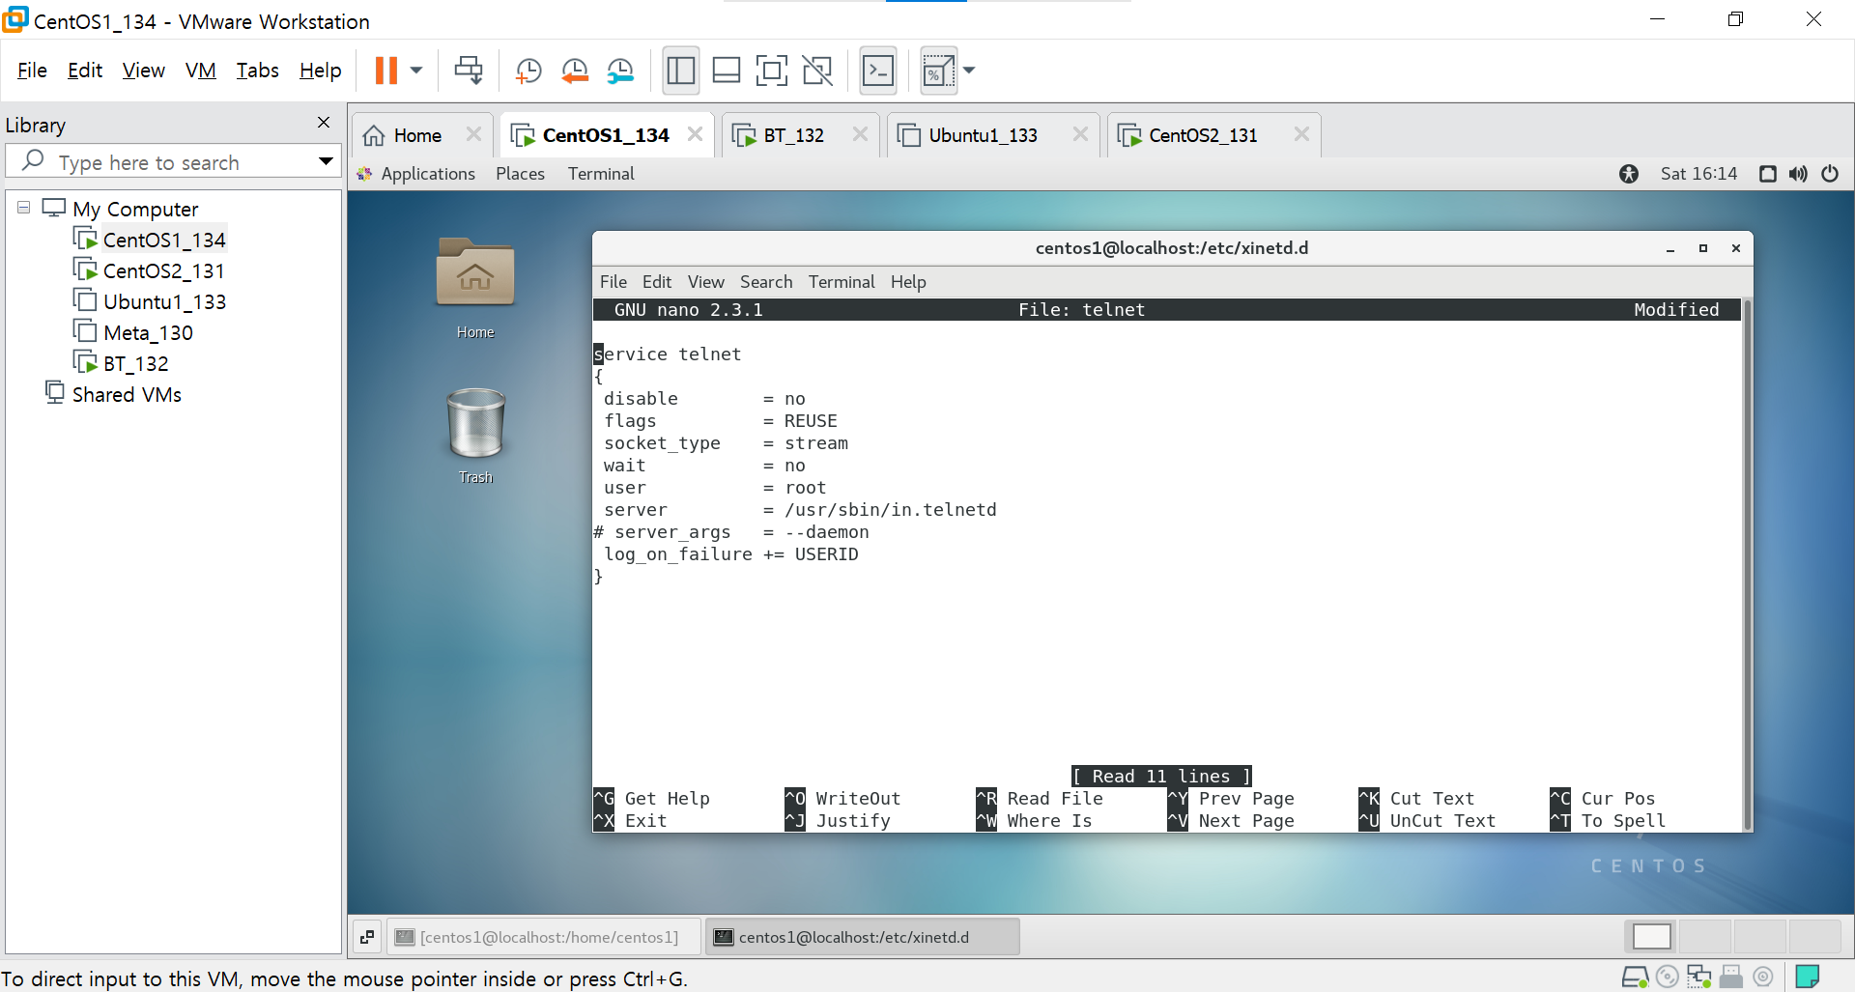Open the library search filter dropdown

click(327, 161)
